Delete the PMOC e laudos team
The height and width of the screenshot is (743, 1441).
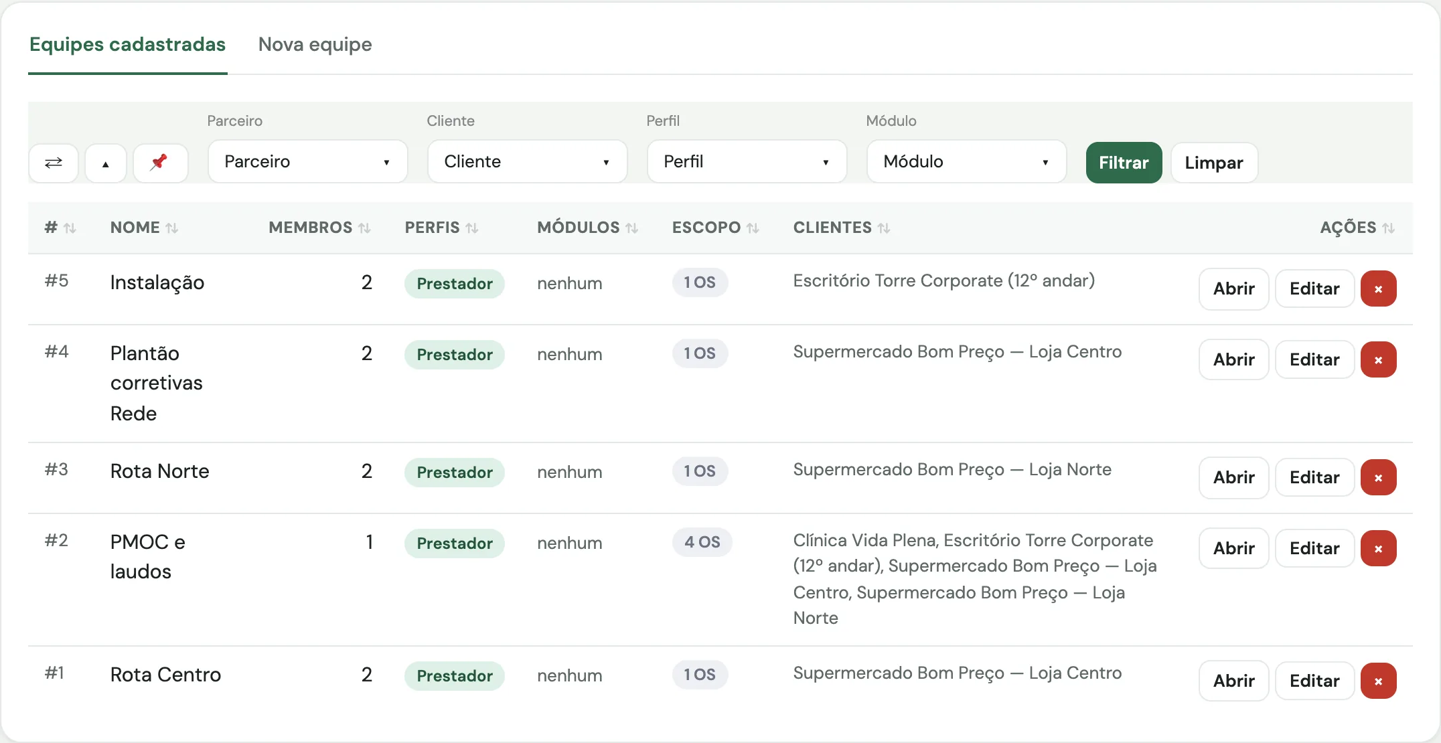coord(1378,548)
